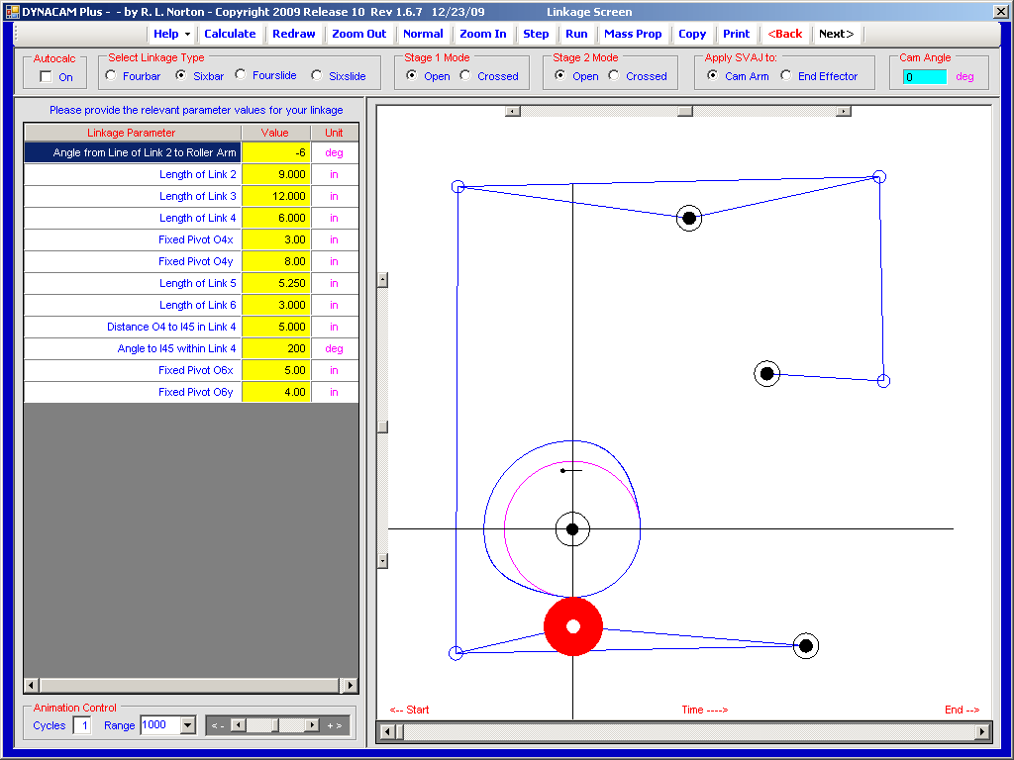Click the DYNACAM app icon in title bar

[12, 12]
